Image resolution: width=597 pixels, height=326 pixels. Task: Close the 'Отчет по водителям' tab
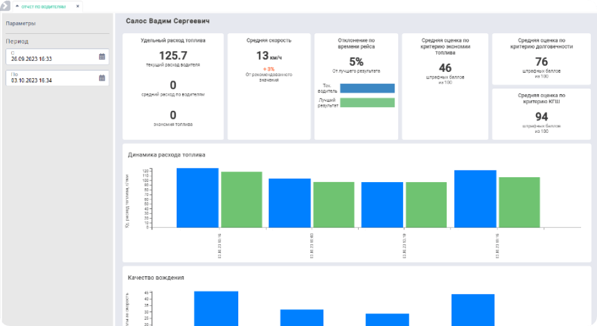click(78, 6)
